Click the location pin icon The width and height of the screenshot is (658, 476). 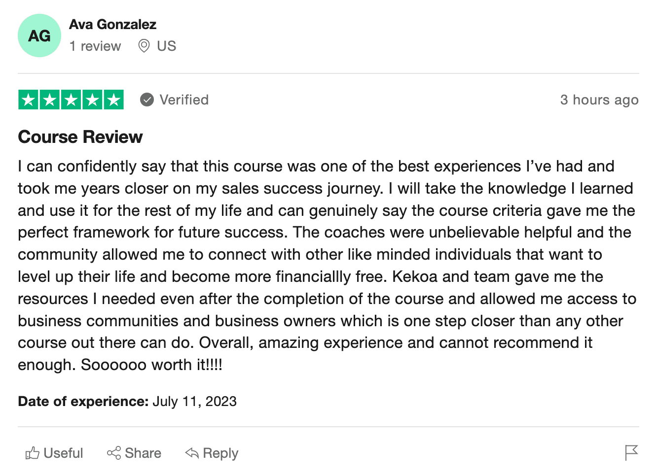click(x=144, y=46)
